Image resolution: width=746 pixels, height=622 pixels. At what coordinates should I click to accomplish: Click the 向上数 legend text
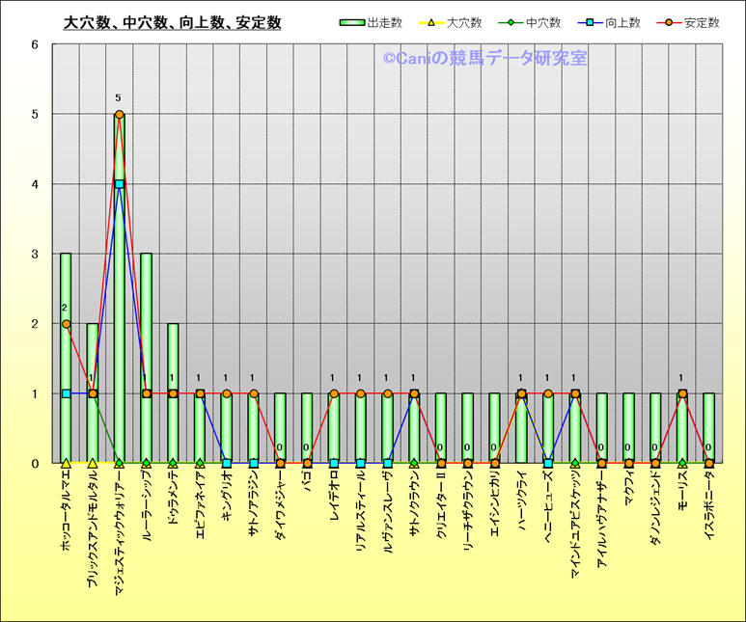tap(622, 23)
